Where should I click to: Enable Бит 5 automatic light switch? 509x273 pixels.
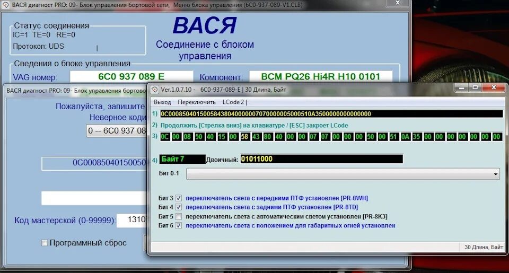coord(179,216)
